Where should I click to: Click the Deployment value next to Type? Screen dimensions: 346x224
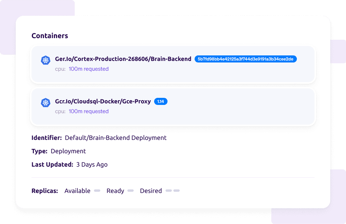pos(68,151)
